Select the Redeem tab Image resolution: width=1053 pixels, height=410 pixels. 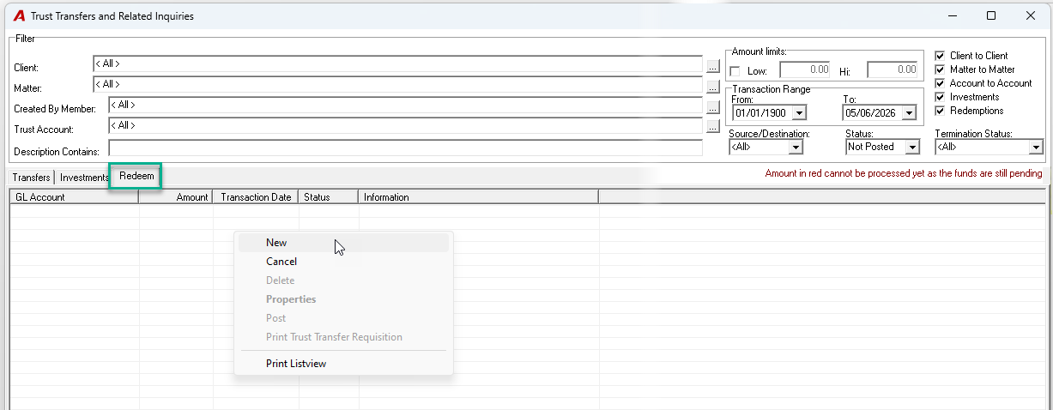(x=136, y=176)
